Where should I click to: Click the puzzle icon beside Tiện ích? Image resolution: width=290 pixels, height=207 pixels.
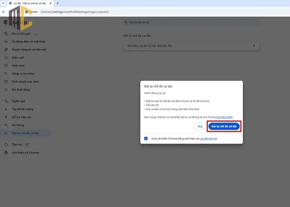click(6, 144)
